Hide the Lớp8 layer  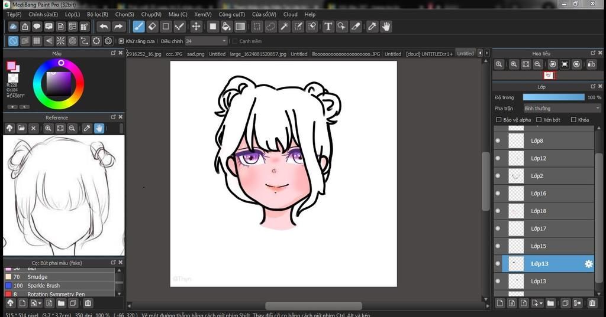coord(498,140)
